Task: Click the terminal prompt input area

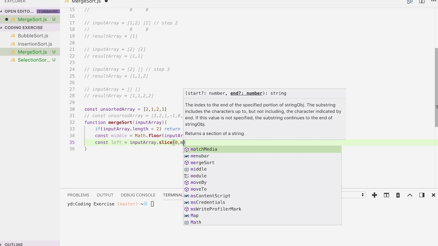Action: pyautogui.click(x=153, y=204)
